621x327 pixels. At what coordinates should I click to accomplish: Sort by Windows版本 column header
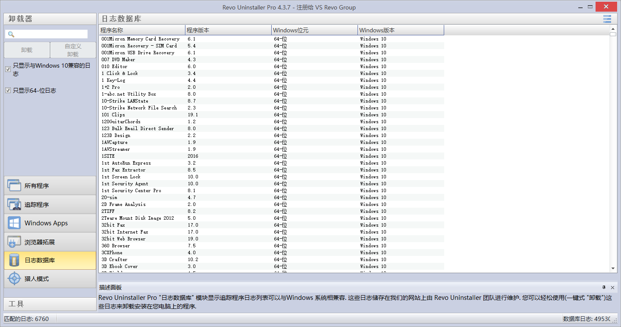pos(401,30)
